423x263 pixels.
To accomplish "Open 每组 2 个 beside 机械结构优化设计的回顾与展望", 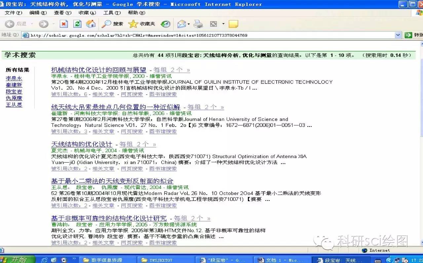I will point(172,70).
